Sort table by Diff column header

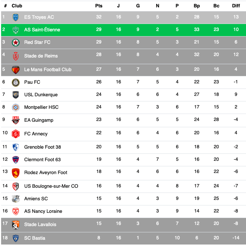click(236, 6)
